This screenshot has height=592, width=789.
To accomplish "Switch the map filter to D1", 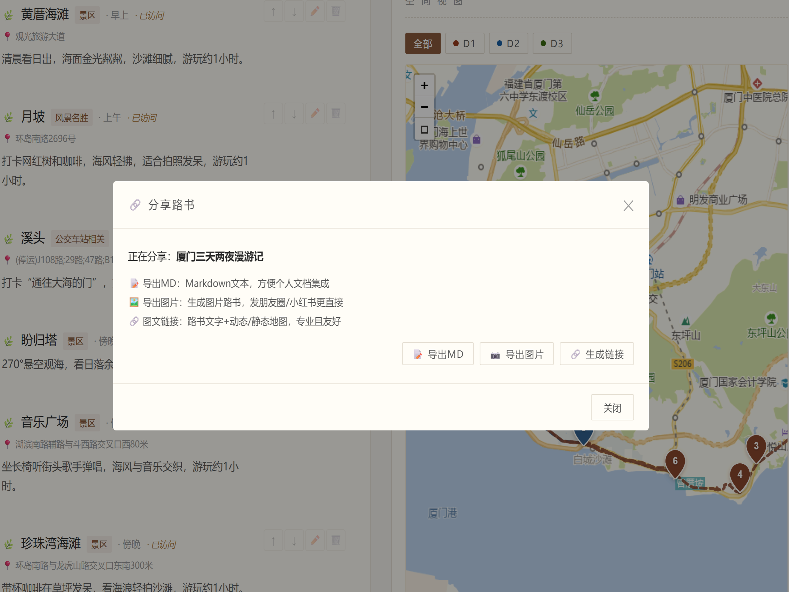I will [x=464, y=44].
